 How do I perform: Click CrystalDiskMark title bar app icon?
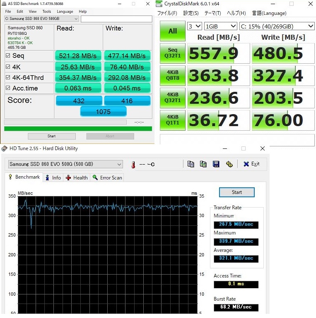click(159, 4)
